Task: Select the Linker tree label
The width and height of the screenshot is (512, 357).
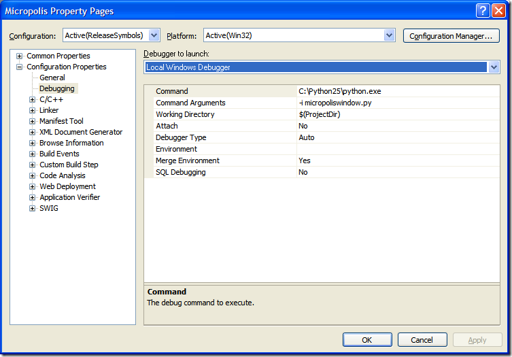Action: 49,110
